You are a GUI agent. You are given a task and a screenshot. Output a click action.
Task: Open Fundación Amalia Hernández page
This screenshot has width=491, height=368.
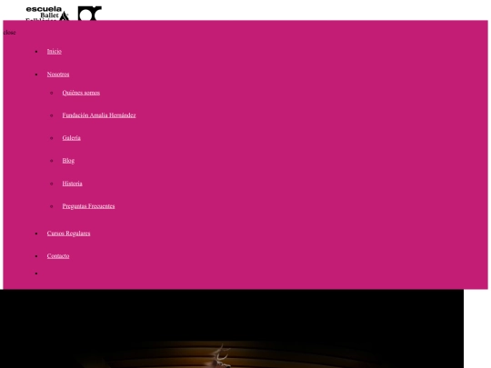[99, 115]
